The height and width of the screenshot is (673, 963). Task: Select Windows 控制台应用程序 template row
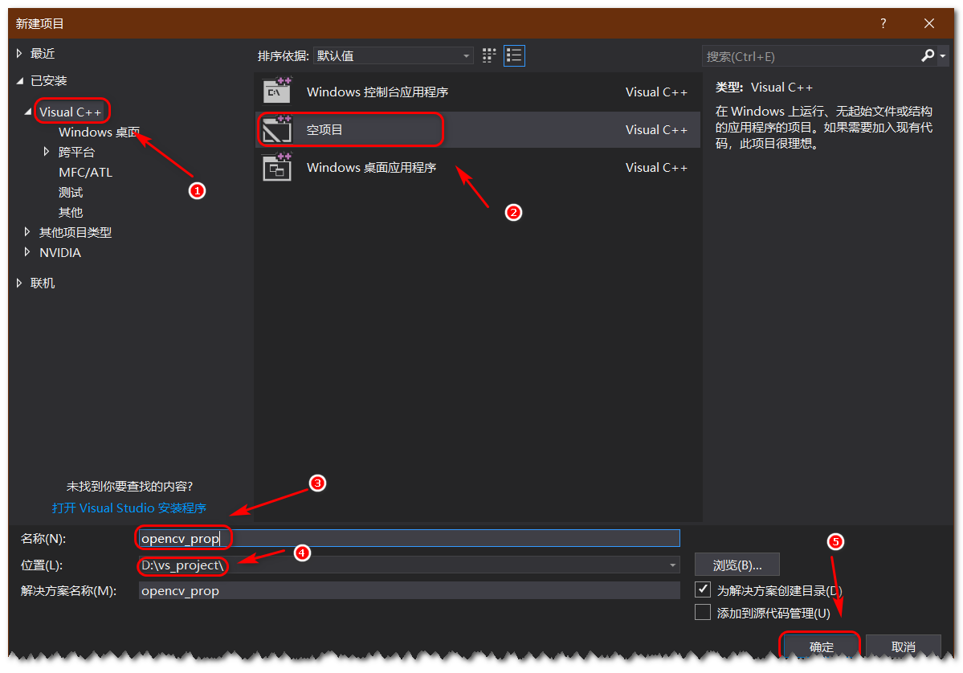[477, 92]
